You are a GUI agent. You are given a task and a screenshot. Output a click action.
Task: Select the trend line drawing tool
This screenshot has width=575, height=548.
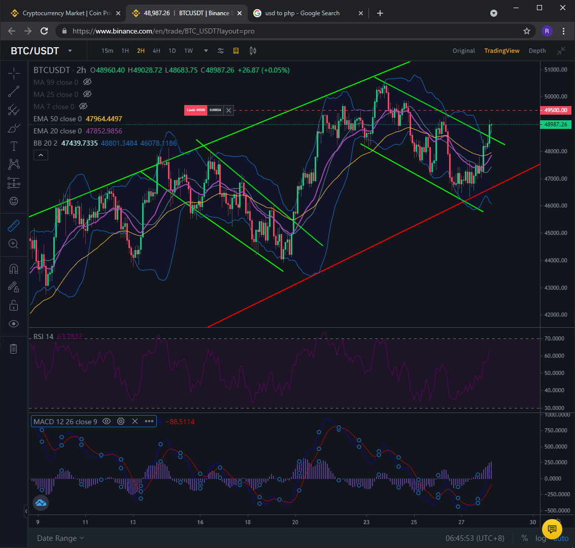[14, 92]
